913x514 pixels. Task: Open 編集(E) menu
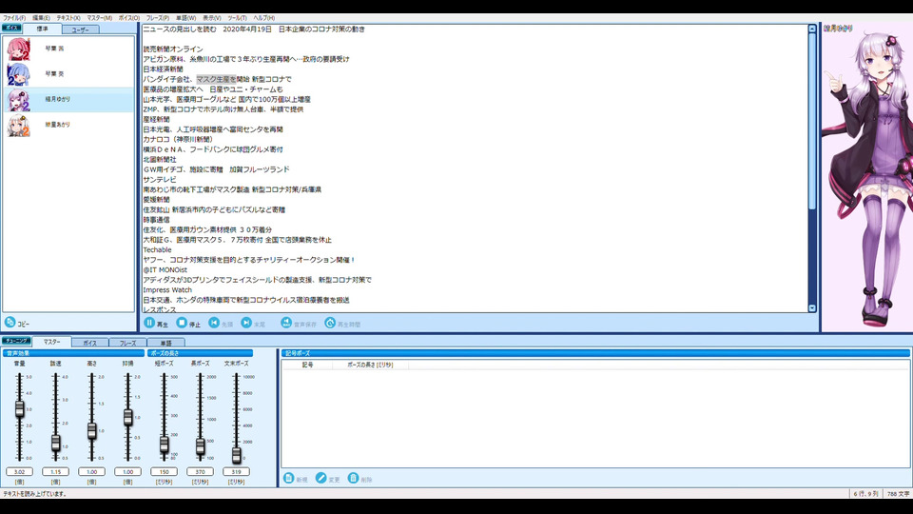[x=41, y=18]
